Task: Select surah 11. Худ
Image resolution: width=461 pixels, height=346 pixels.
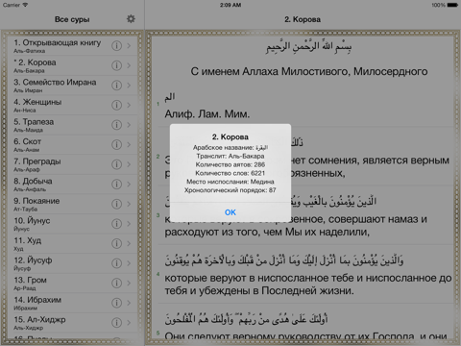Action: (72, 243)
